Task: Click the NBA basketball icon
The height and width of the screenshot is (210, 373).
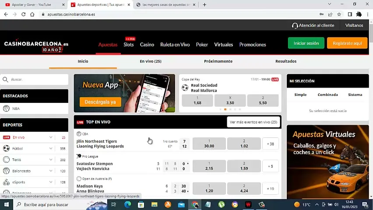Action: tap(7, 108)
